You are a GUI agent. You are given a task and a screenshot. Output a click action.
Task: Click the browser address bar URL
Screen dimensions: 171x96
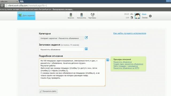[28, 6]
